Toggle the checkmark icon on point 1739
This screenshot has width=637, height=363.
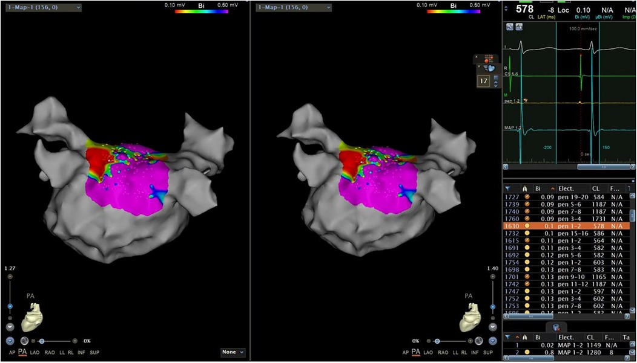click(527, 205)
